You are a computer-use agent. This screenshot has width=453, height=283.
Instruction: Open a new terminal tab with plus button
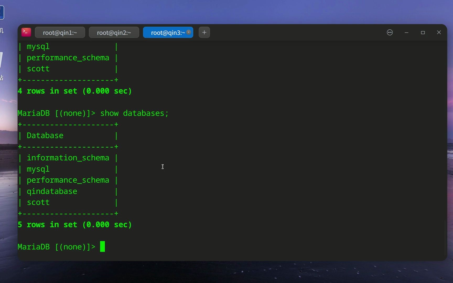[x=204, y=32]
